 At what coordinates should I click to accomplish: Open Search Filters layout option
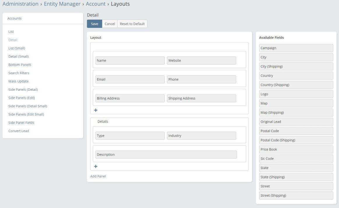point(19,73)
